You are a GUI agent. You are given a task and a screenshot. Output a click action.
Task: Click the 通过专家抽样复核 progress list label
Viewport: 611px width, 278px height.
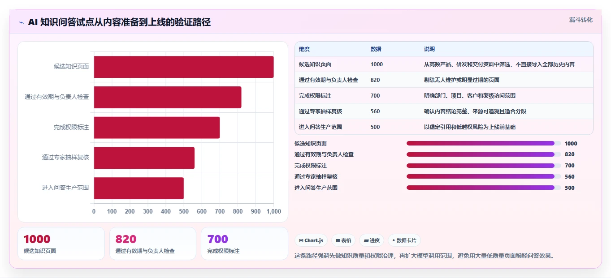click(316, 176)
